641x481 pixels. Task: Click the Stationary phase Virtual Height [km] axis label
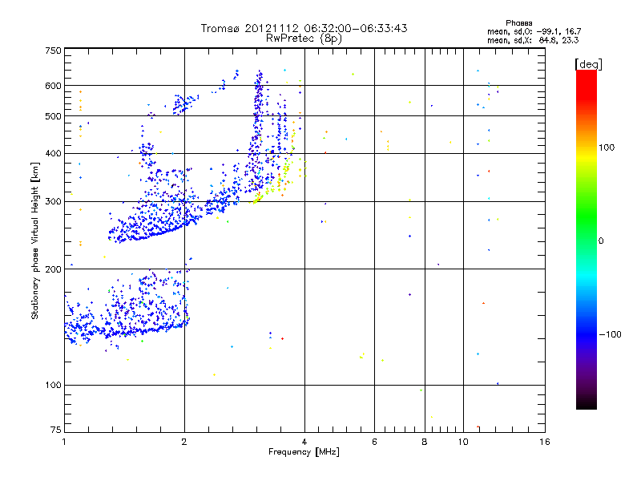[34, 241]
